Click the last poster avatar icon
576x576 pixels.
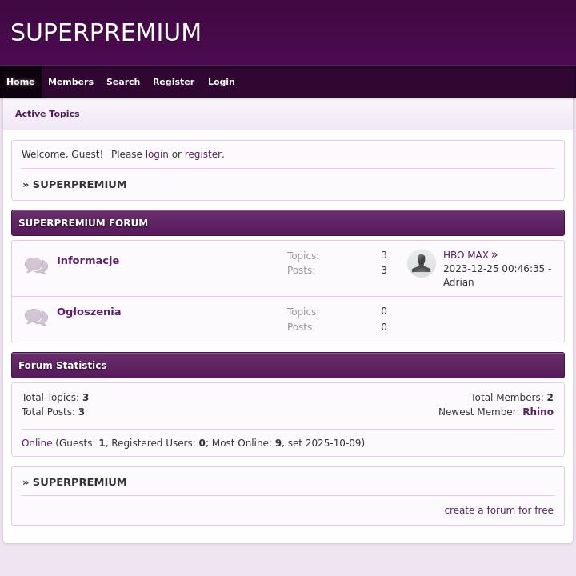click(422, 263)
